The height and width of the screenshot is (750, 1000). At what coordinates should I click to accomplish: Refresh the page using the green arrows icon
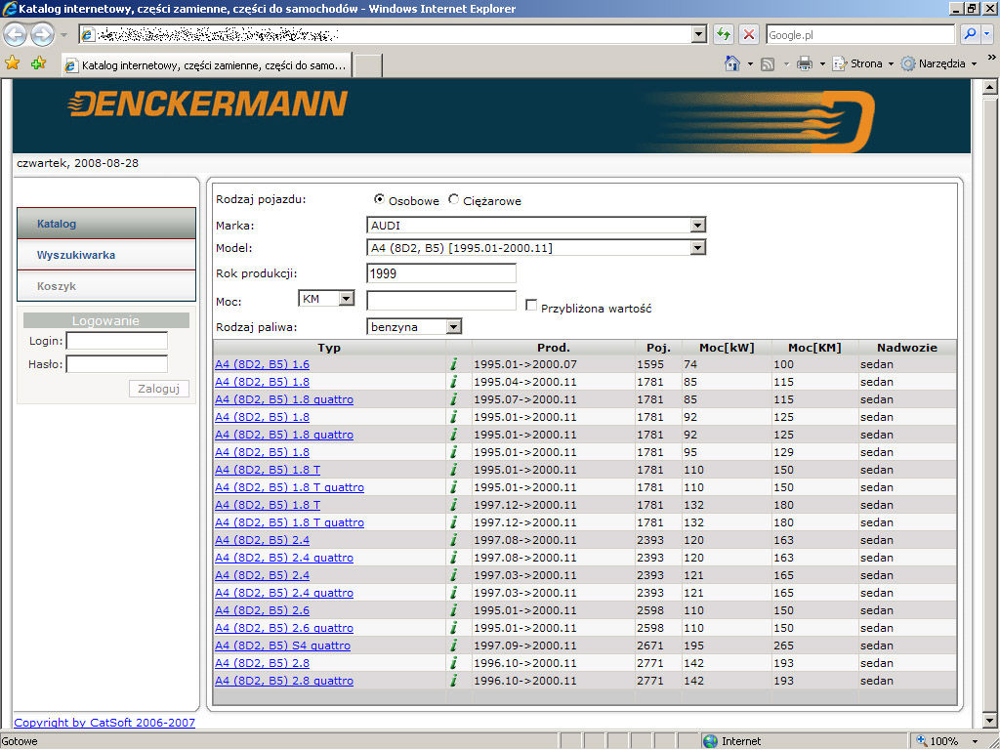(724, 34)
